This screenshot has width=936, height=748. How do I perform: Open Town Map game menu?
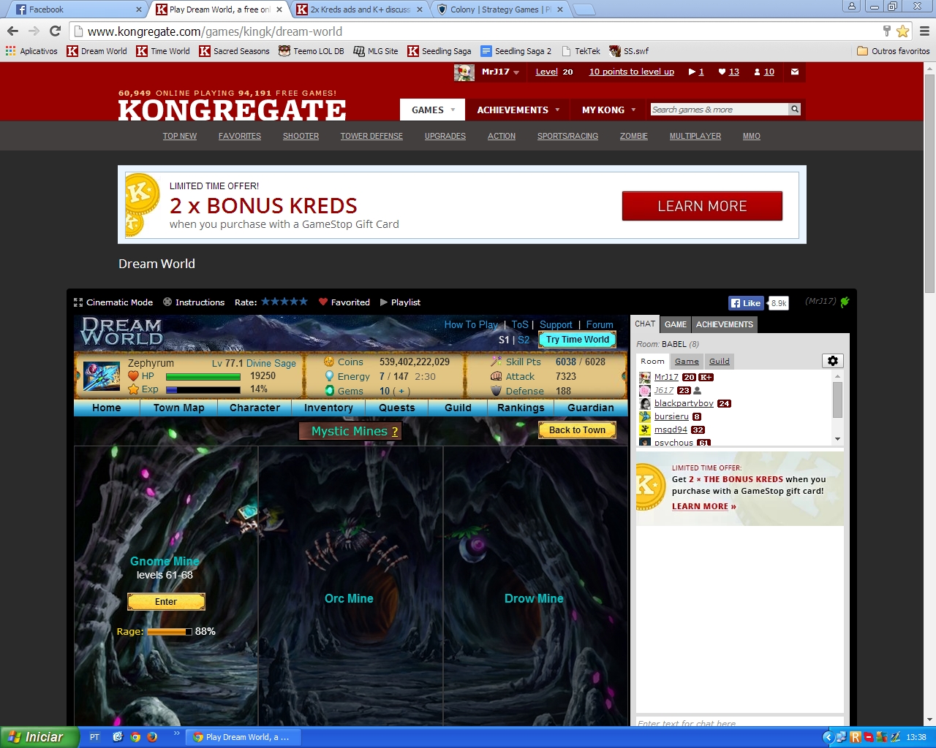tap(179, 408)
